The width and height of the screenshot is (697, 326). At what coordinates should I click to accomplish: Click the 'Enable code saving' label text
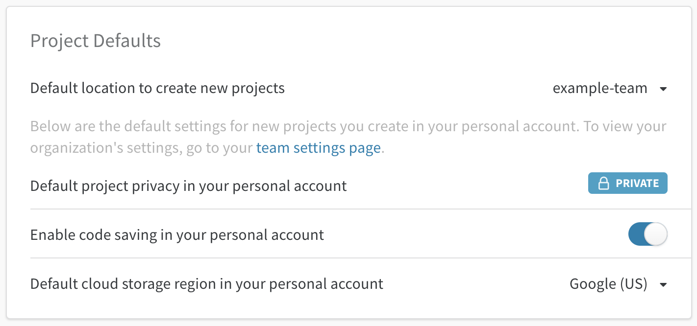pyautogui.click(x=177, y=235)
